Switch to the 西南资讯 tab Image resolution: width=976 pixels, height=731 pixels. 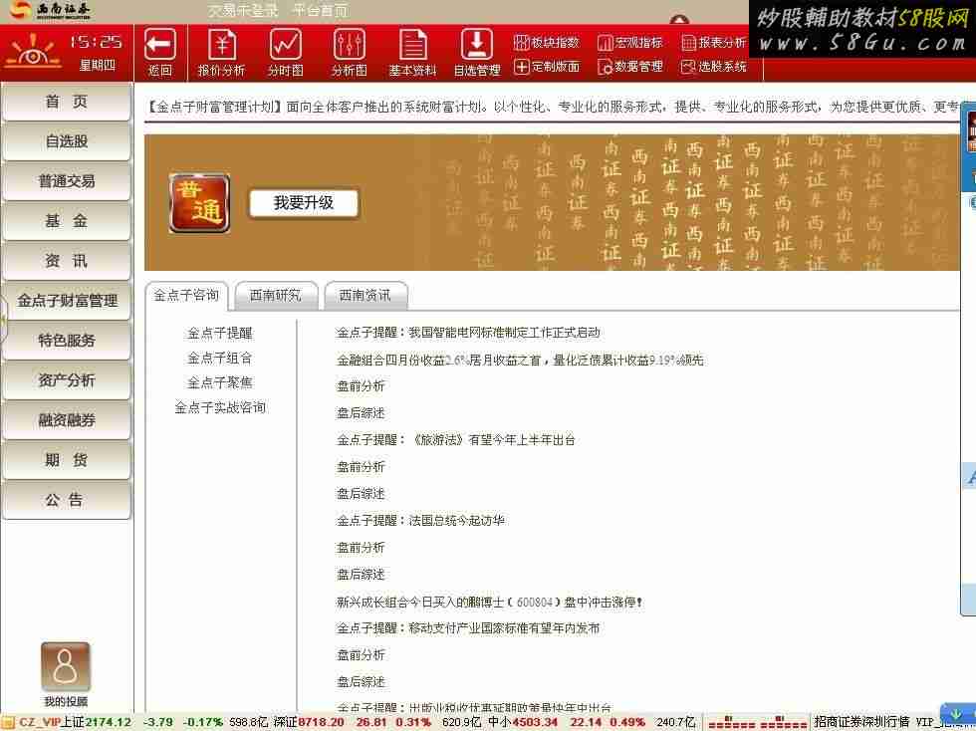366,296
